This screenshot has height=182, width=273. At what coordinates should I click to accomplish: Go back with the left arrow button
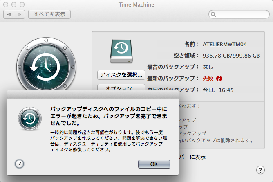click(x=9, y=14)
